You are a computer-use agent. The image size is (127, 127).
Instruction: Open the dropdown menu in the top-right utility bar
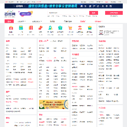[x=99, y=2]
